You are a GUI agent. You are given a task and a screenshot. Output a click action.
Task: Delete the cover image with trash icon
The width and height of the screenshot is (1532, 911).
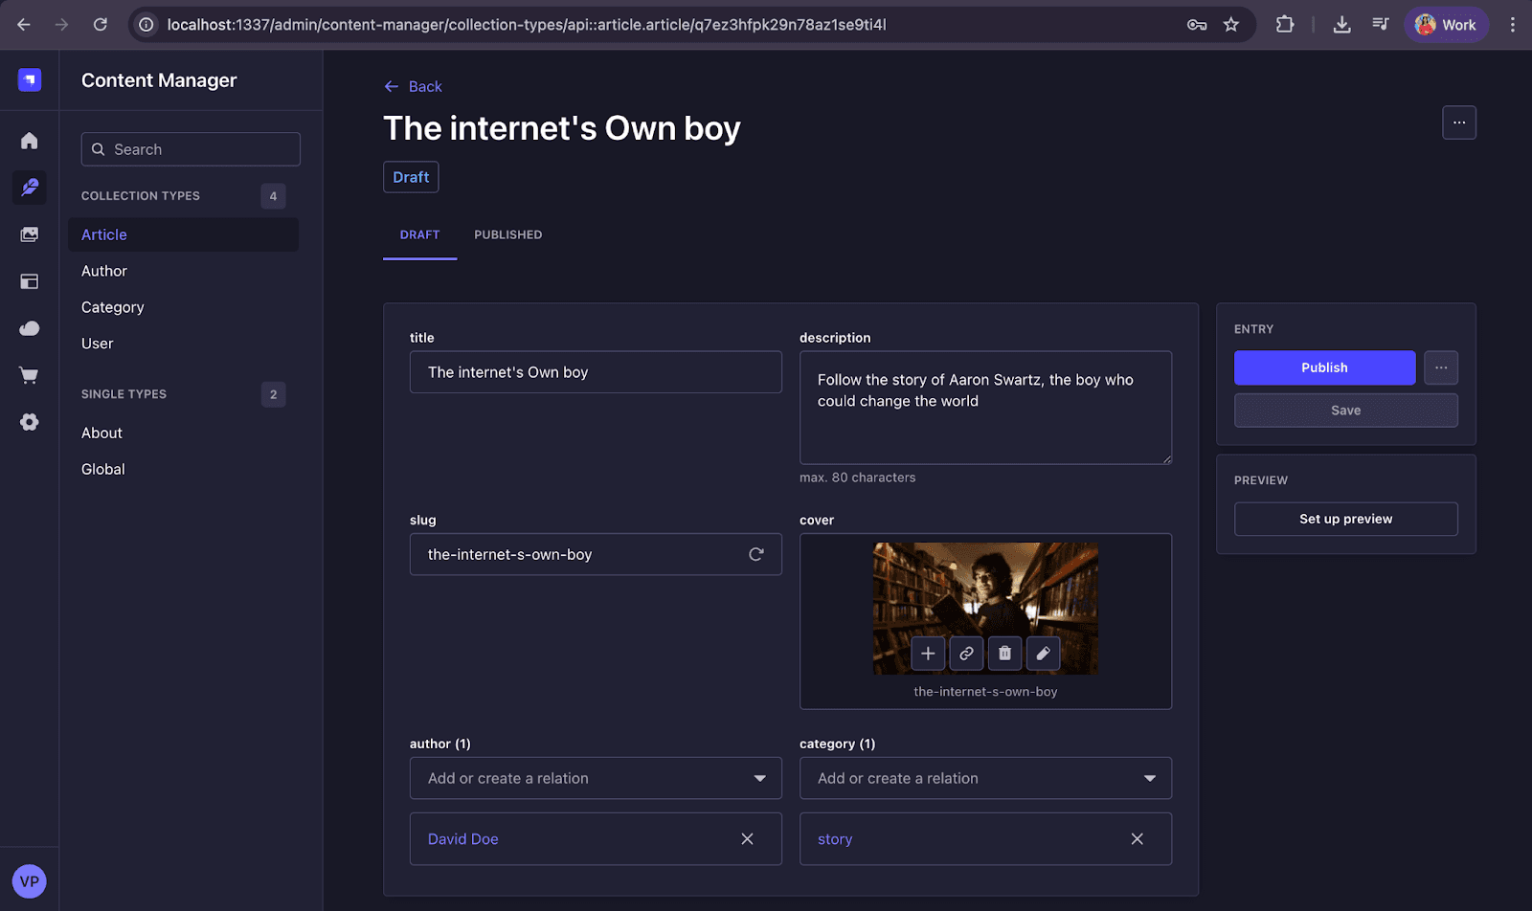[x=1004, y=654]
